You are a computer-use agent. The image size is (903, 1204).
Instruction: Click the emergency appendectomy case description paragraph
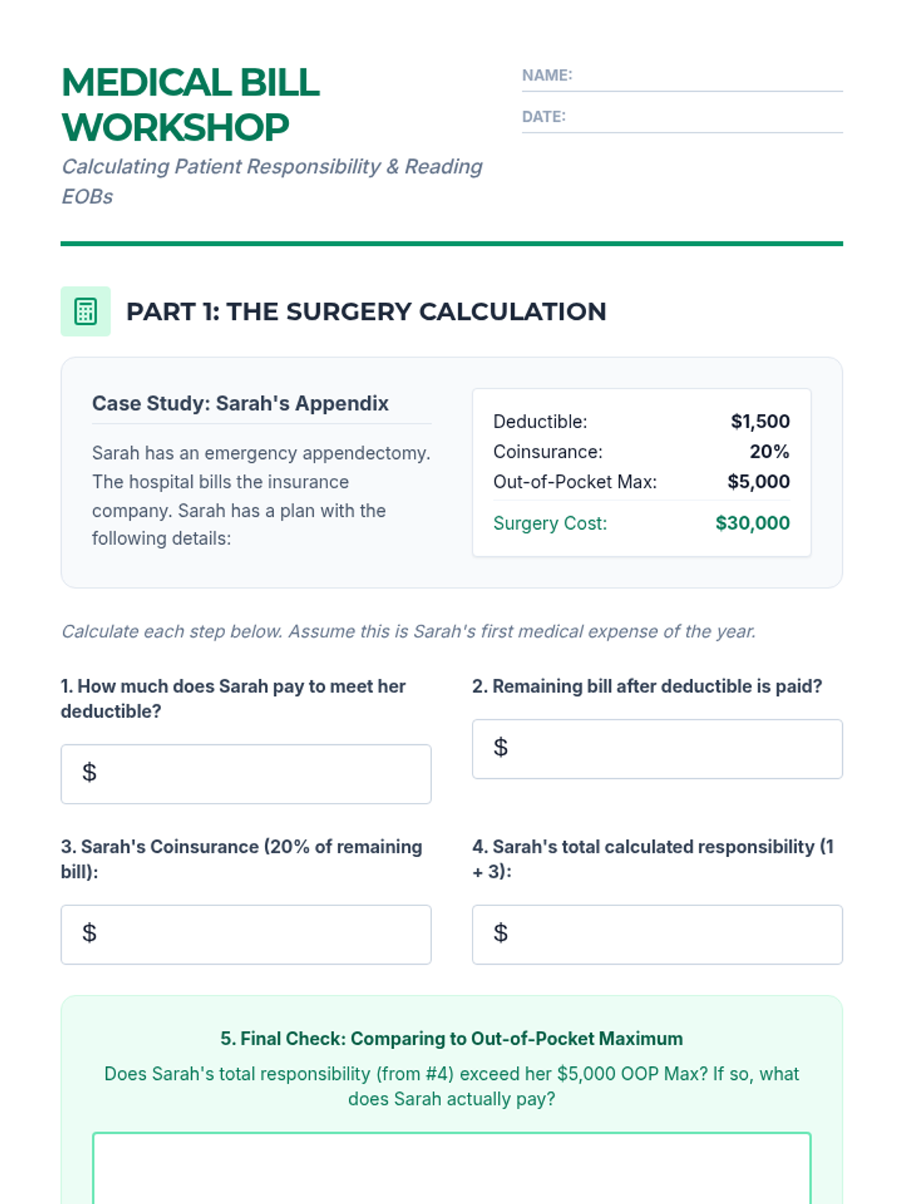[261, 496]
